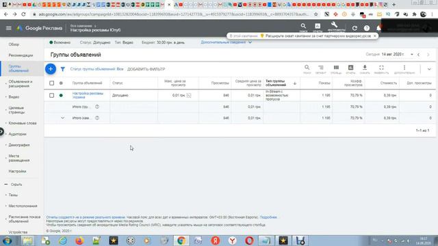438x246 pixels.
Task: Open the Подробнее footer link
Action: pos(268,217)
